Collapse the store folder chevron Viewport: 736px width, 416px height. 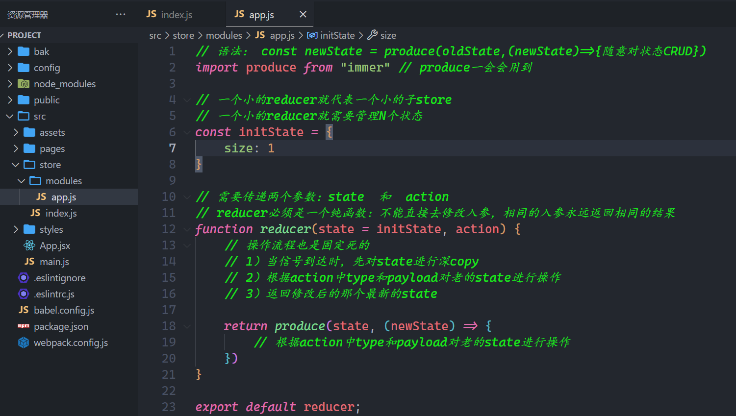tap(16, 165)
